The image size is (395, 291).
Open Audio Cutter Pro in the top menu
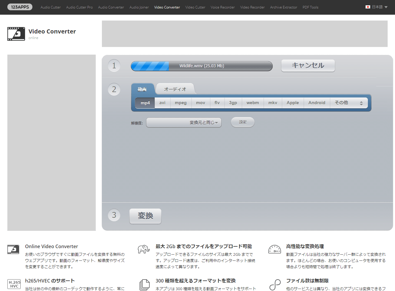tap(79, 7)
